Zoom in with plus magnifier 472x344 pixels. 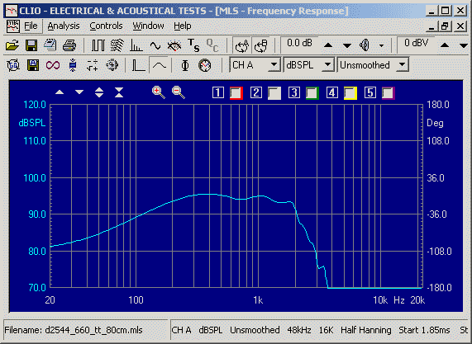pos(159,92)
